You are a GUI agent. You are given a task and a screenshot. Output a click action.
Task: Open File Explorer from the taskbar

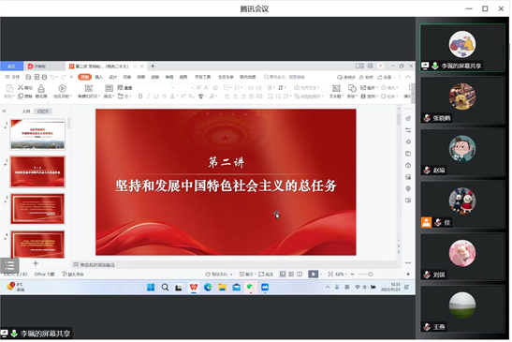click(x=223, y=288)
